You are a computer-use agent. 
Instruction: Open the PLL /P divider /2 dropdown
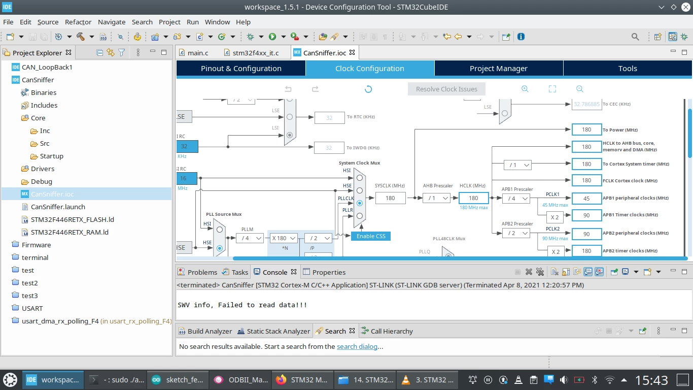coord(318,238)
